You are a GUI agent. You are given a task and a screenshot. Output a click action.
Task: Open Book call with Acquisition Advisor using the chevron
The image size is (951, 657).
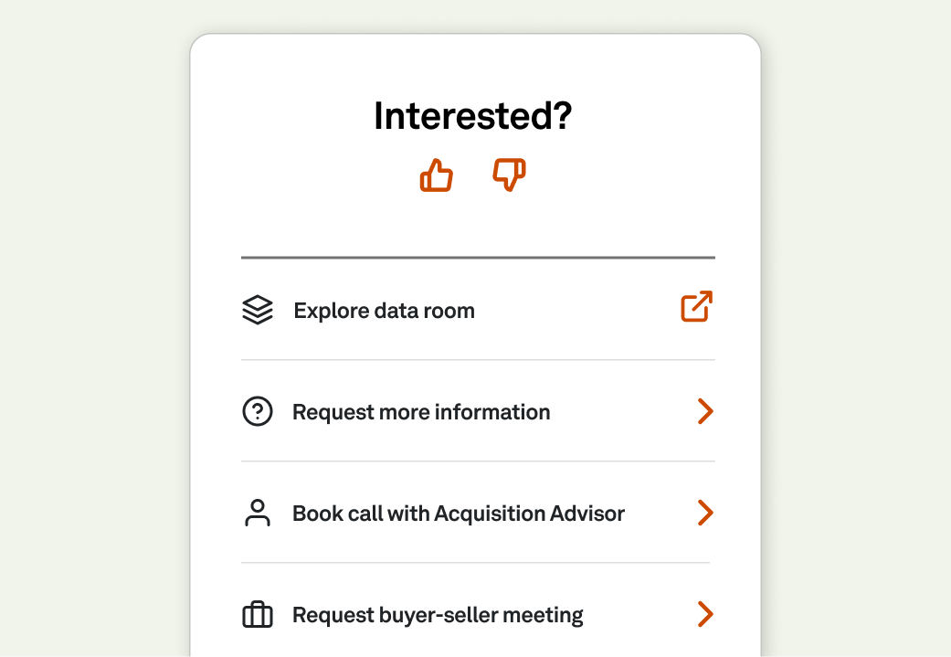(704, 513)
